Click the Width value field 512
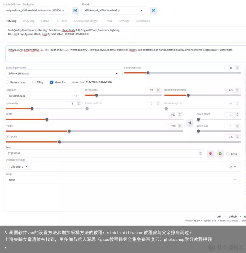Viewport: 246px width, 253px height. coord(173,114)
